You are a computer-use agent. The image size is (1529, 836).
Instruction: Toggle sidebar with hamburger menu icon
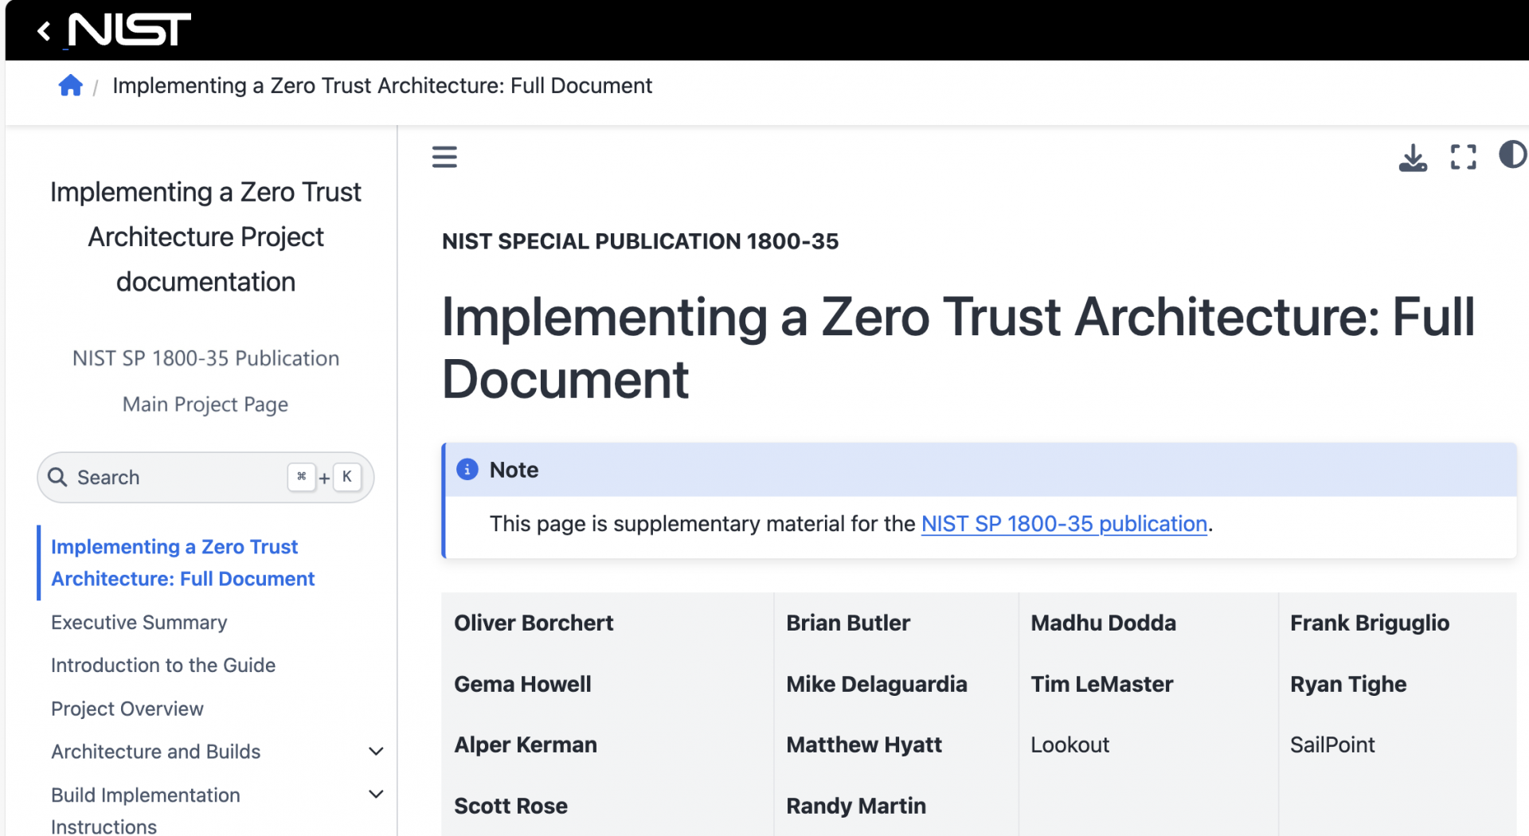444,157
